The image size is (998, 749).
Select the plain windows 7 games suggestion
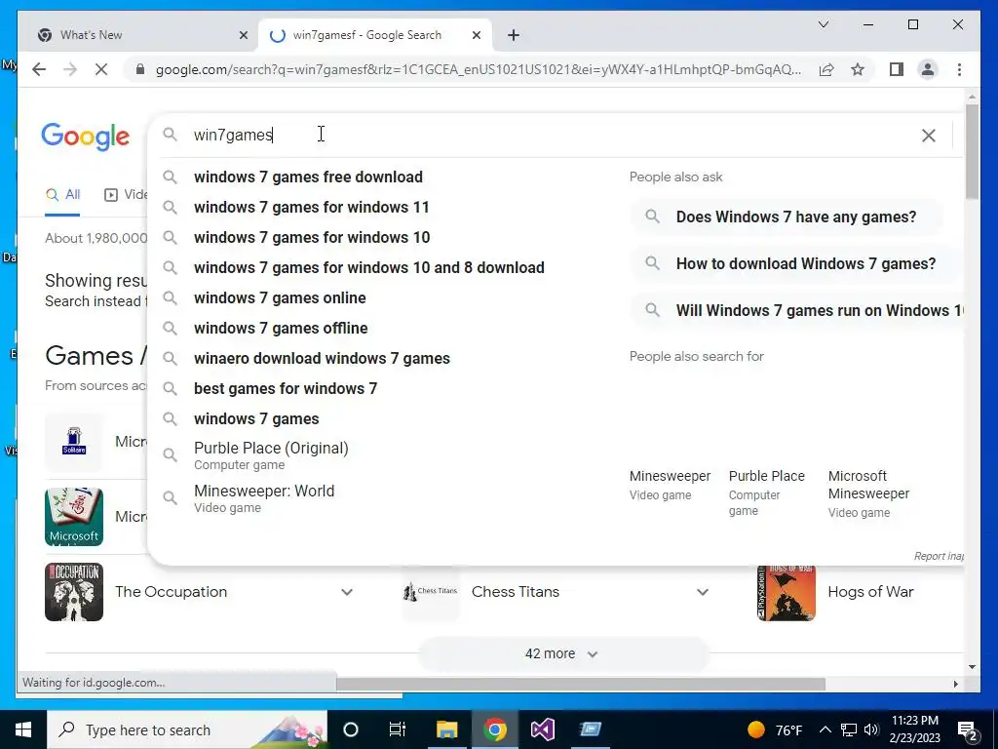(x=256, y=419)
